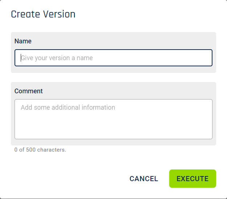This screenshot has height=199, width=227.
Task: Dismiss the Create Version dialog via Cancel
Action: [144, 179]
